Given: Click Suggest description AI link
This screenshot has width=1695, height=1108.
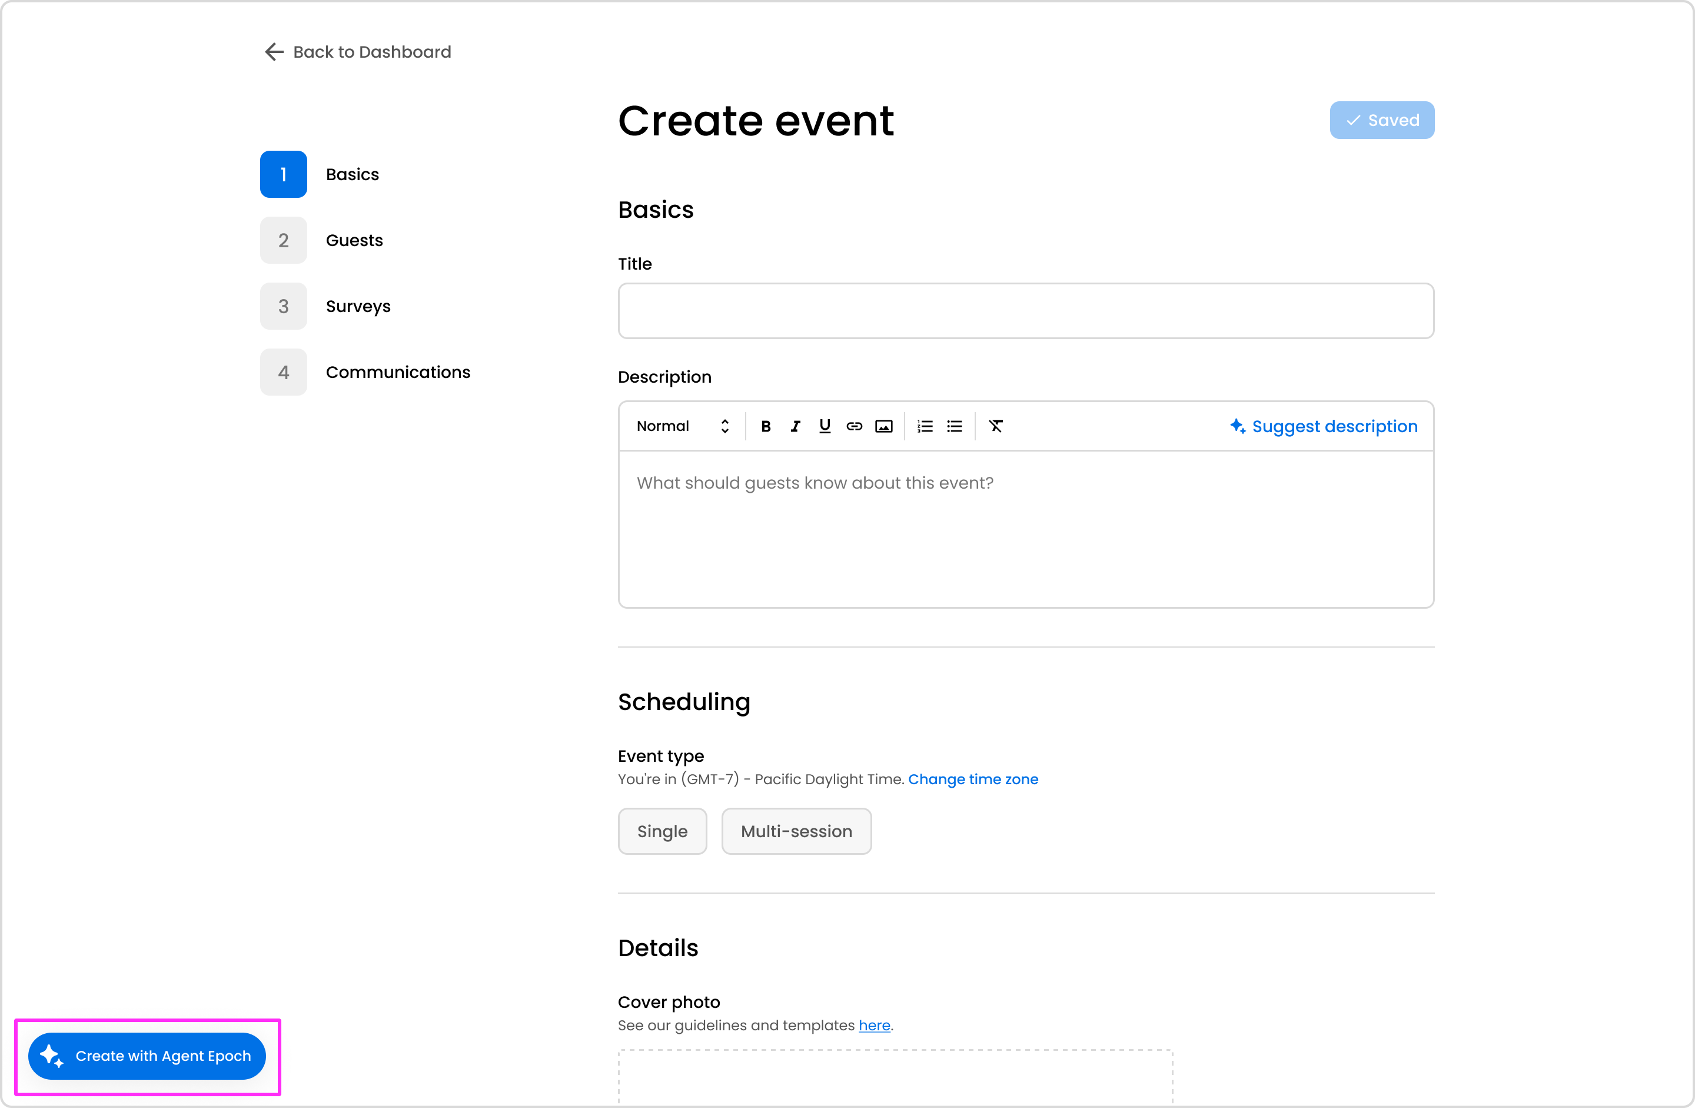Looking at the screenshot, I should point(1323,426).
